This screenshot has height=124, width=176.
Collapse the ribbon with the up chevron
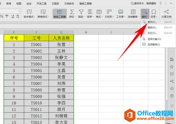pyautogui.click(x=171, y=3)
